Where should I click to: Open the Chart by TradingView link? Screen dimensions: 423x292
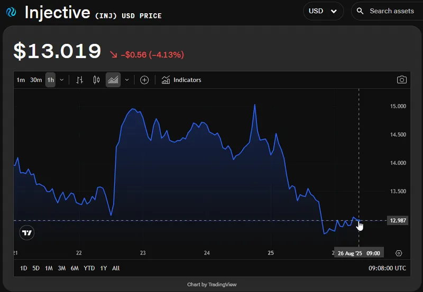[x=212, y=285]
